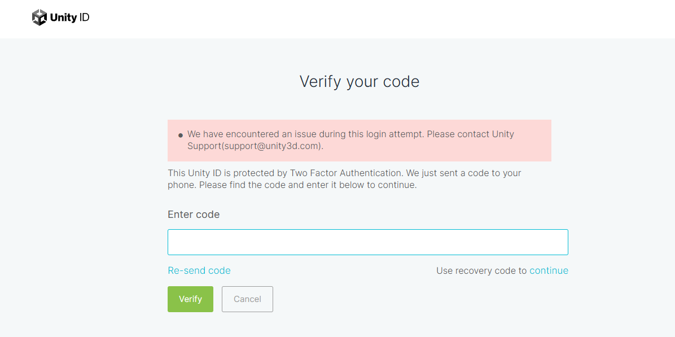The width and height of the screenshot is (675, 337).
Task: Click the 'ID' part of the header logo
Action: 84,17
